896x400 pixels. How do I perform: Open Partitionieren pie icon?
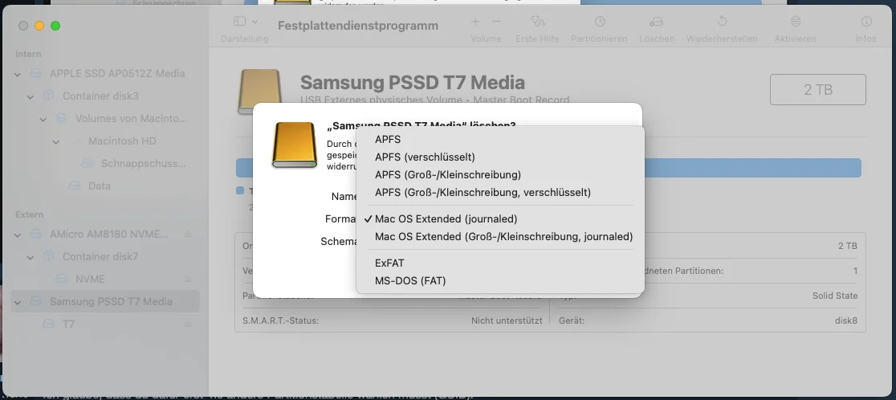(x=600, y=21)
